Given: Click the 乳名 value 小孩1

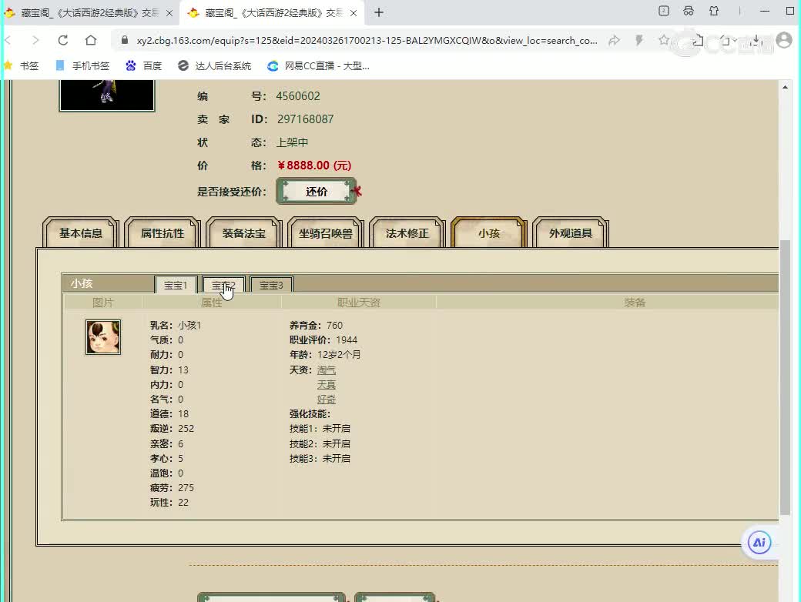Looking at the screenshot, I should coord(189,326).
